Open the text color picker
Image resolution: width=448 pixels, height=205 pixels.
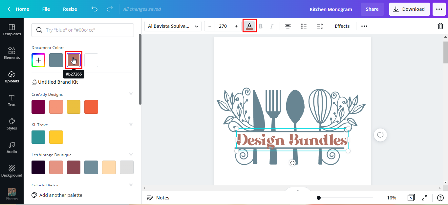(x=249, y=26)
